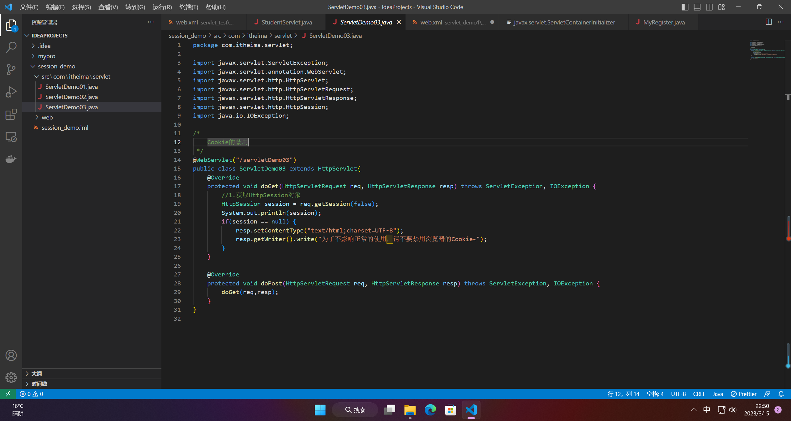Open the Remote Explorer view
The width and height of the screenshot is (791, 421).
pos(11,137)
